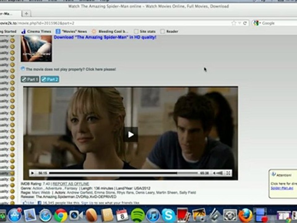
Task: Open the Google search engine dropdown
Action: (257, 23)
